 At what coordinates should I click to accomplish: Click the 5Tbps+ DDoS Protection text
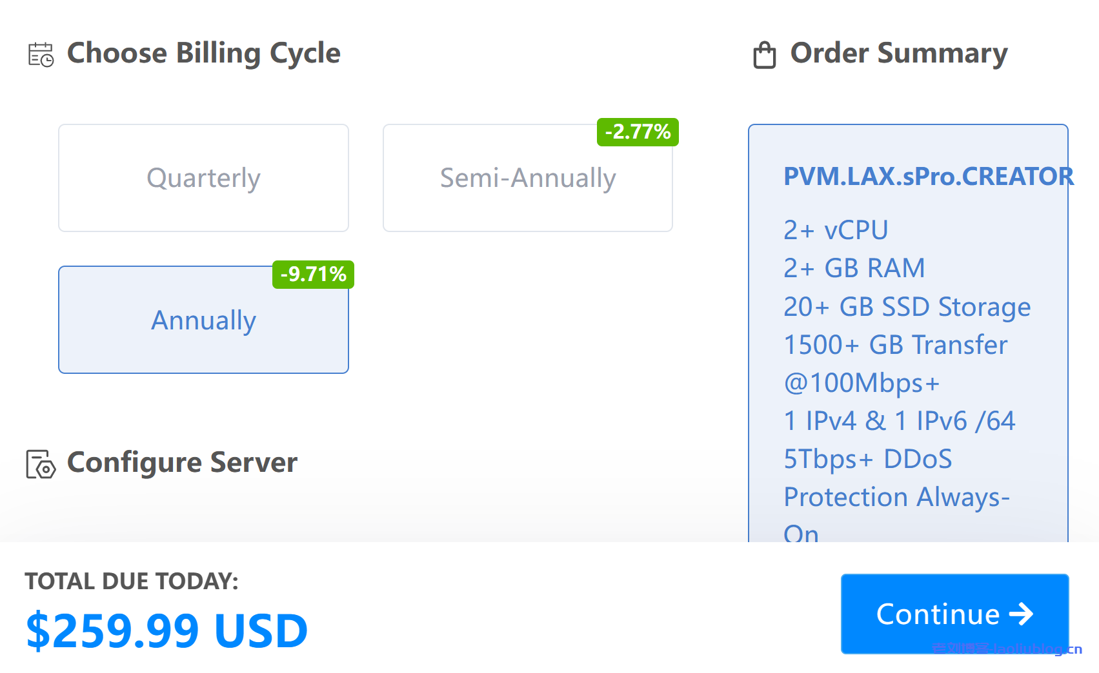pos(867,459)
